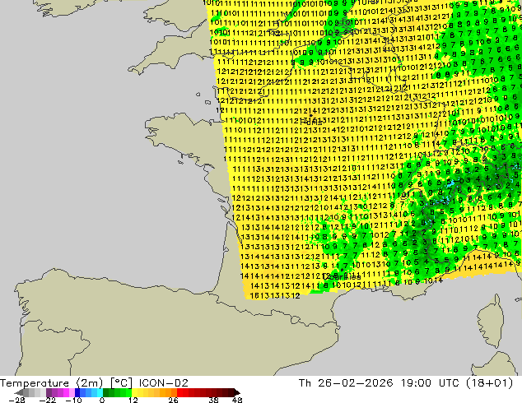Click the 'Th 26-02-2026 19:00 UTC (18+01)' timestamp
522x403 pixels.
coord(406,383)
